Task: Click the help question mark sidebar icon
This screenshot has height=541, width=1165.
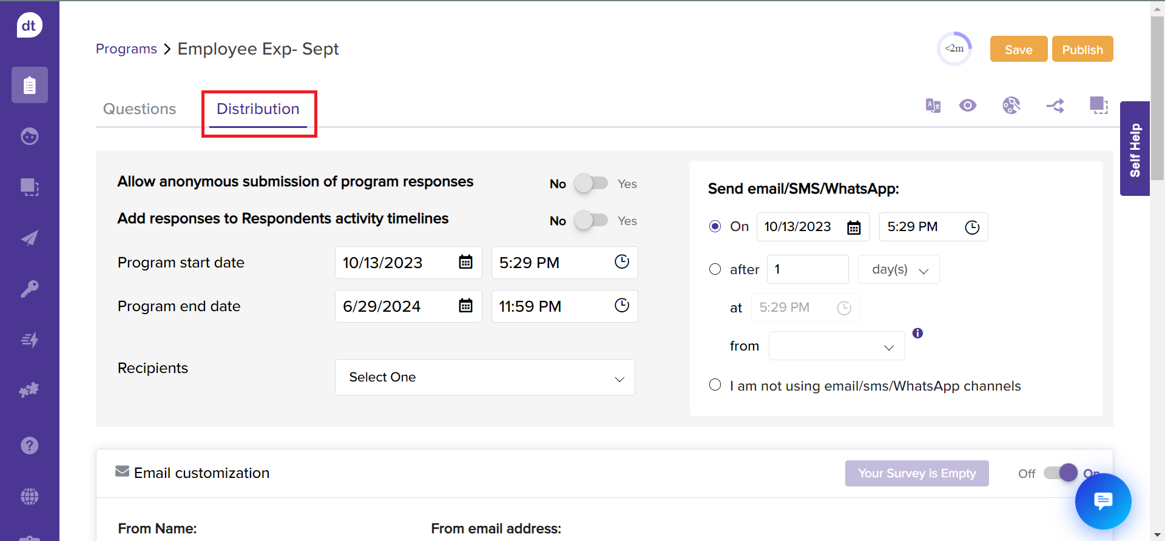Action: click(29, 446)
